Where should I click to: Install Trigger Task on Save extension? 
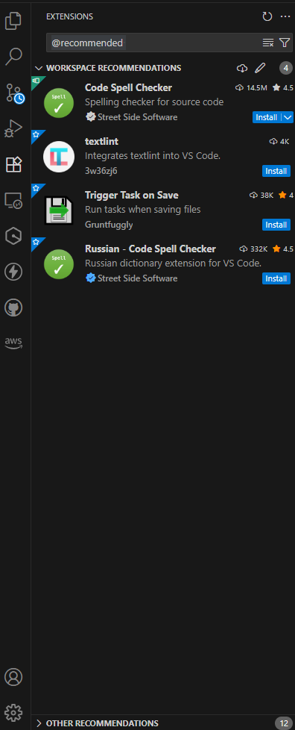[276, 225]
